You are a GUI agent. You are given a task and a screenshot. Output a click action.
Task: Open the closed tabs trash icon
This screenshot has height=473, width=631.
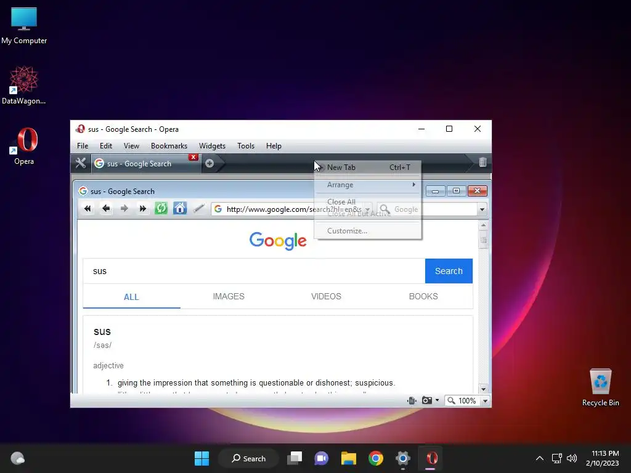[x=482, y=163]
